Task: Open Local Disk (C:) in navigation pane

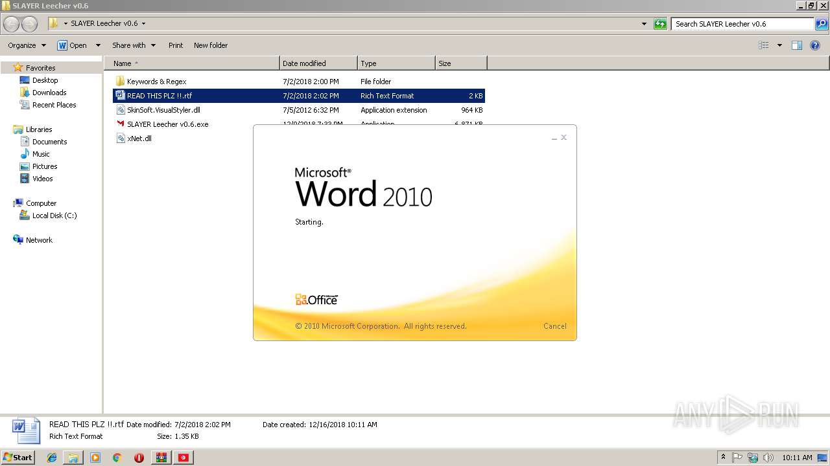Action: 54,216
